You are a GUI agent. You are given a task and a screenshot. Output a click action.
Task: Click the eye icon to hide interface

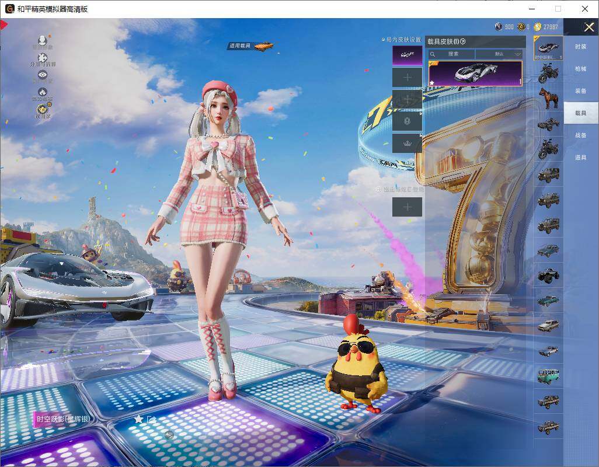pyautogui.click(x=42, y=75)
